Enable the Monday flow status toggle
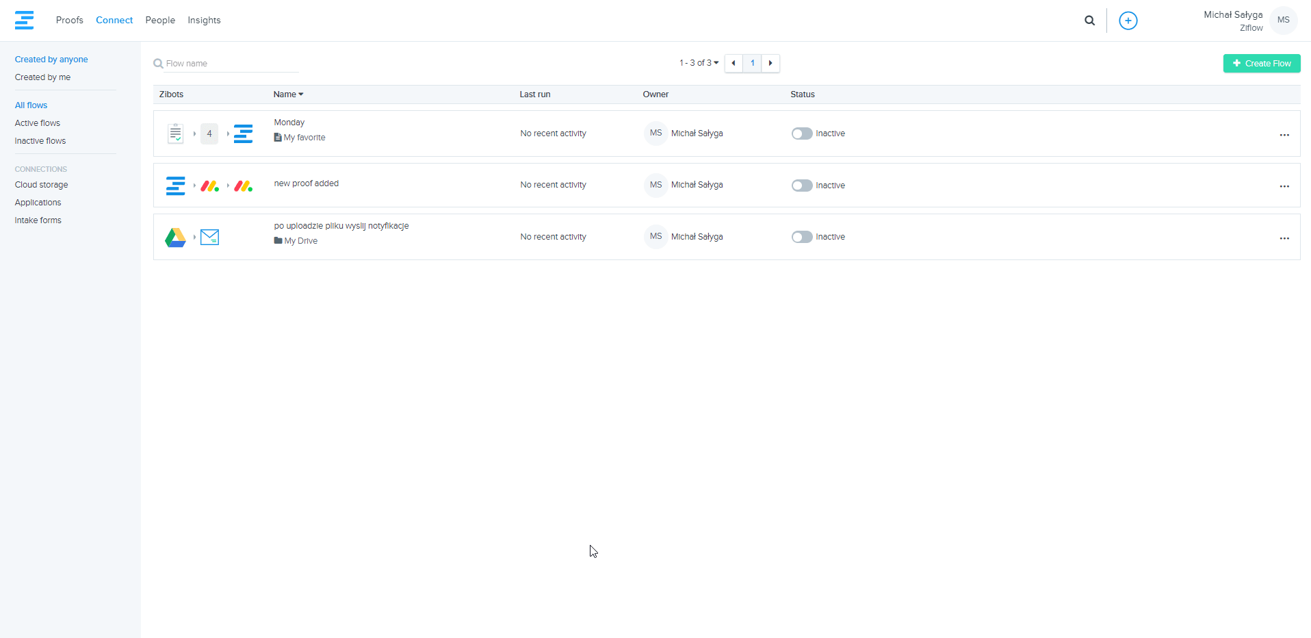The image size is (1311, 638). coord(801,133)
